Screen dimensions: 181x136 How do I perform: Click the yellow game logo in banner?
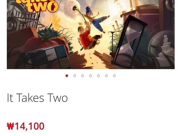pos(37,6)
